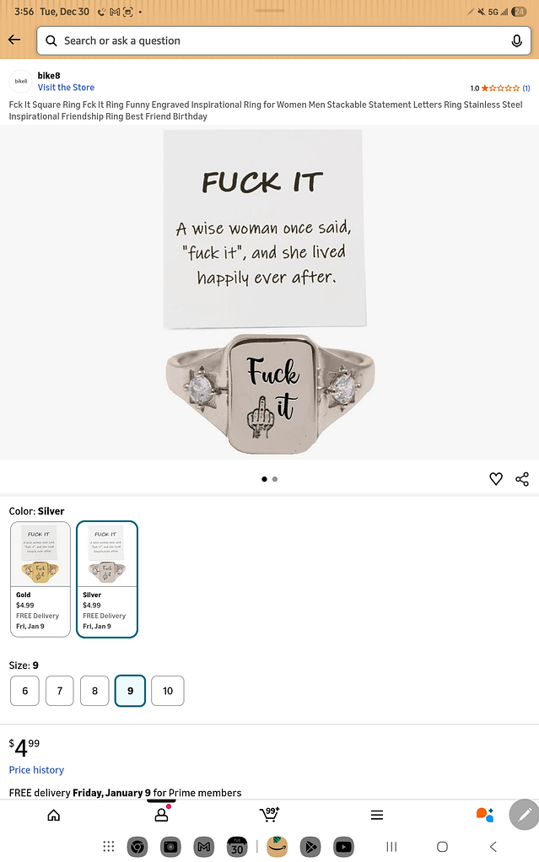Open the account profile tab
539x862 pixels.
click(x=161, y=815)
